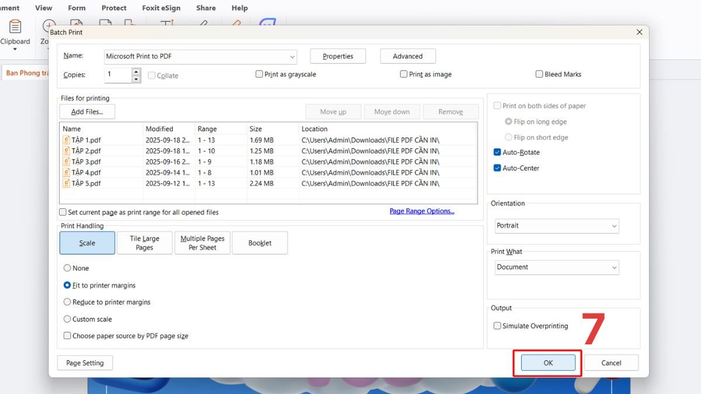Open the Protect menu
This screenshot has height=394, width=701.
[114, 8]
